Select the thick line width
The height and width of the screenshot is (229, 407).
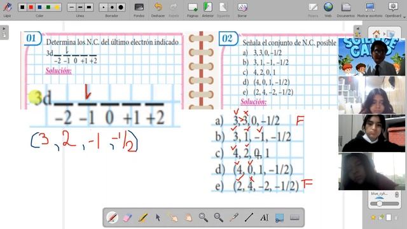(x=89, y=7)
